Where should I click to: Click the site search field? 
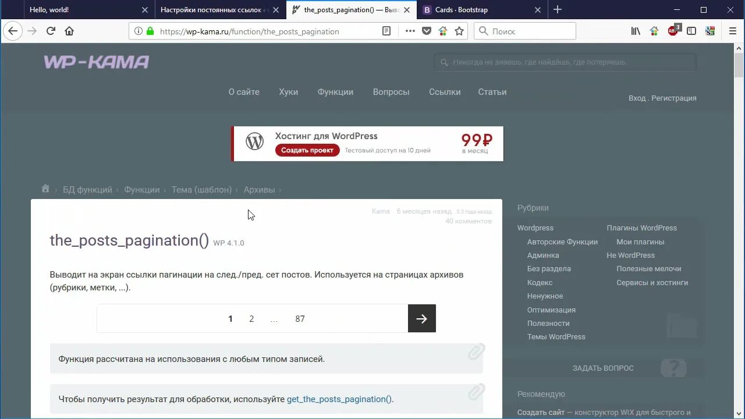pos(565,62)
